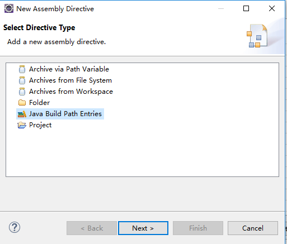The image size is (287, 244).
Task: Choose Archives from Workspace directive
Action: 71,92
